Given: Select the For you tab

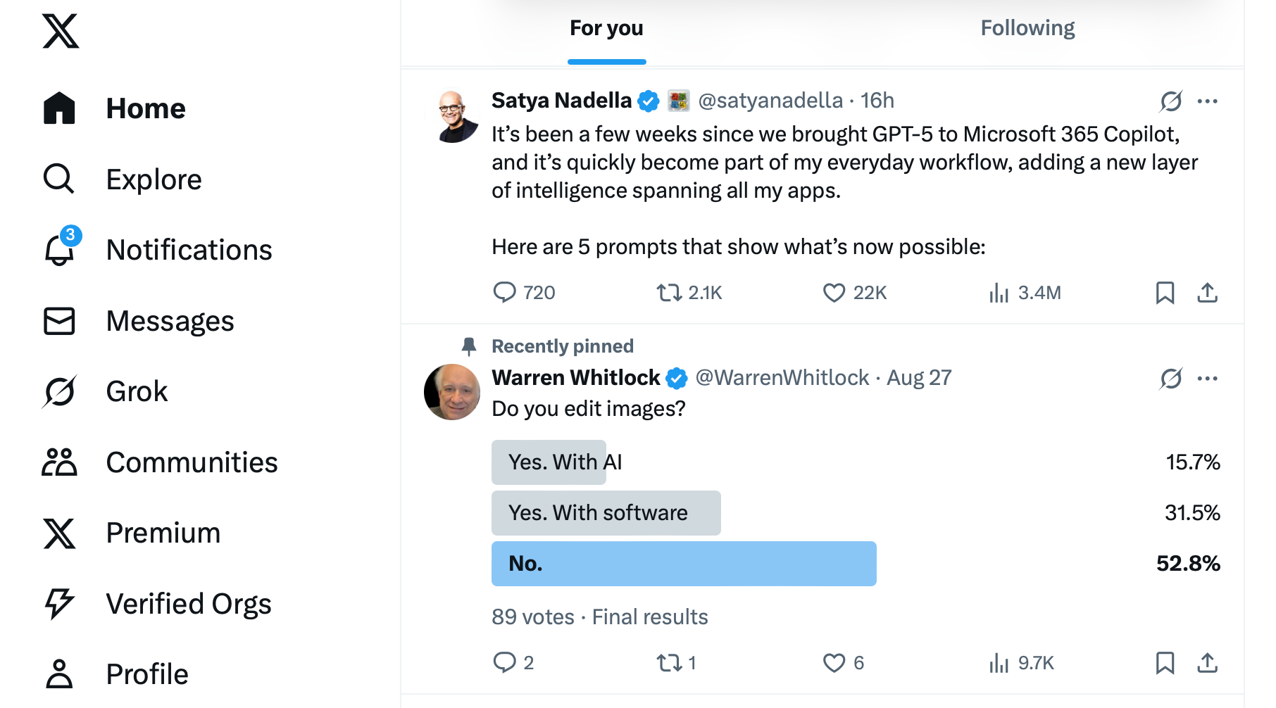Looking at the screenshot, I should 606,28.
